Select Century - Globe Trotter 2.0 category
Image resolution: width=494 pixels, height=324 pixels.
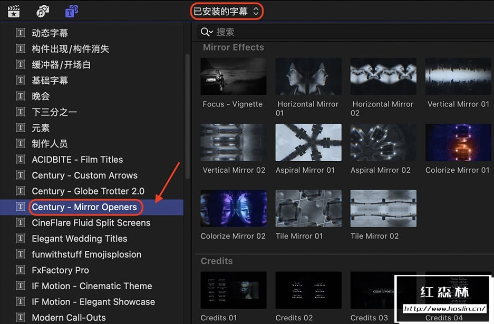91,191
